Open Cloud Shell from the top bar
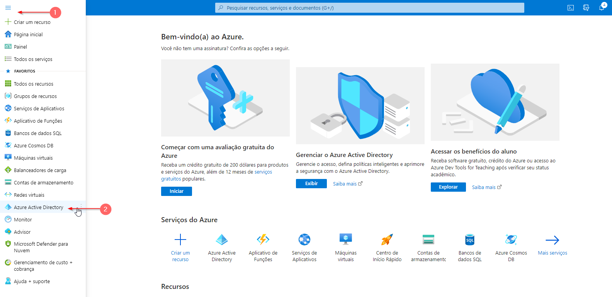The image size is (612, 297). tap(571, 8)
